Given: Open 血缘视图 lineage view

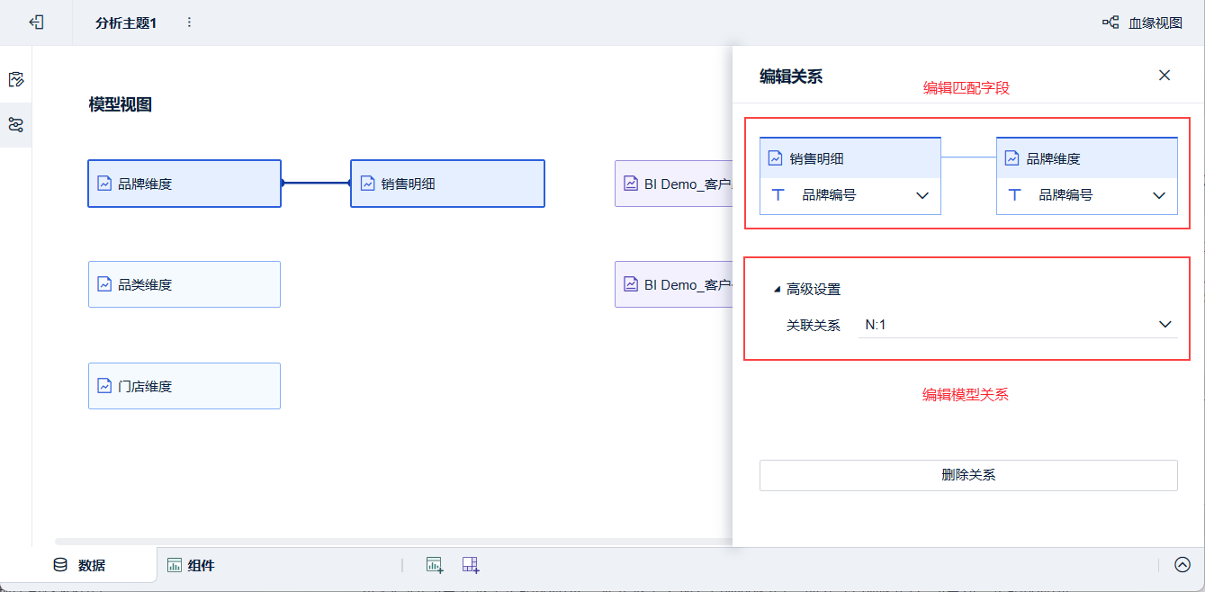Looking at the screenshot, I should (1142, 22).
